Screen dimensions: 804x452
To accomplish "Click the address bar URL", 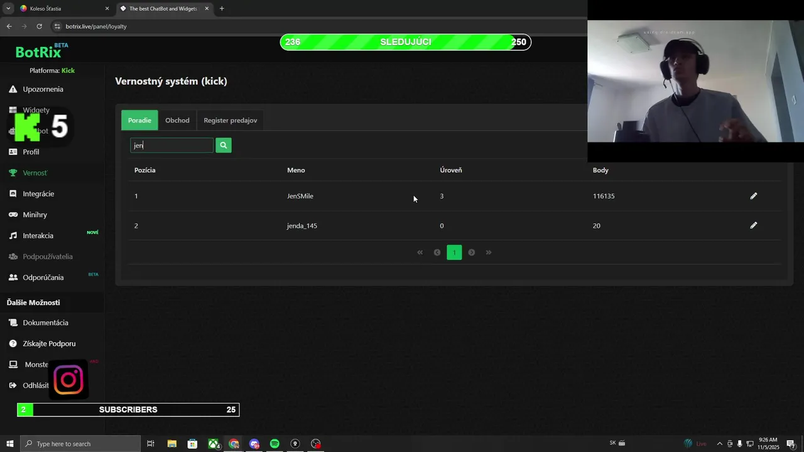I will [96, 26].
